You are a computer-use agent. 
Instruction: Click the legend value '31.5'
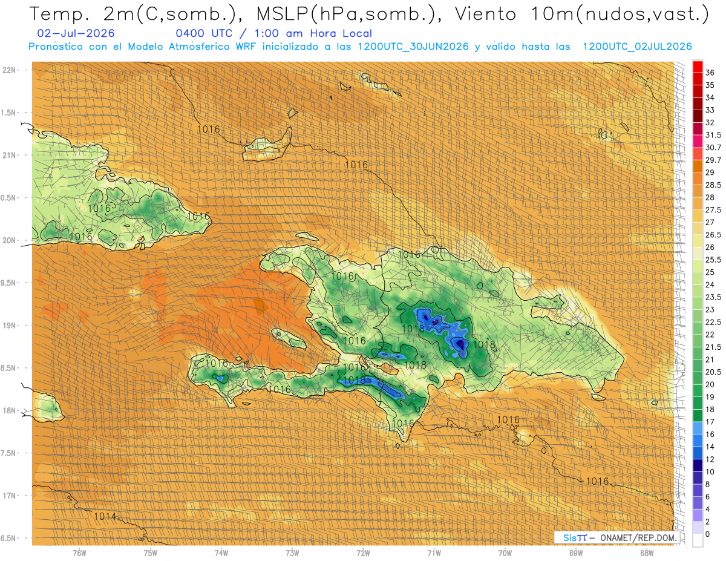[713, 135]
